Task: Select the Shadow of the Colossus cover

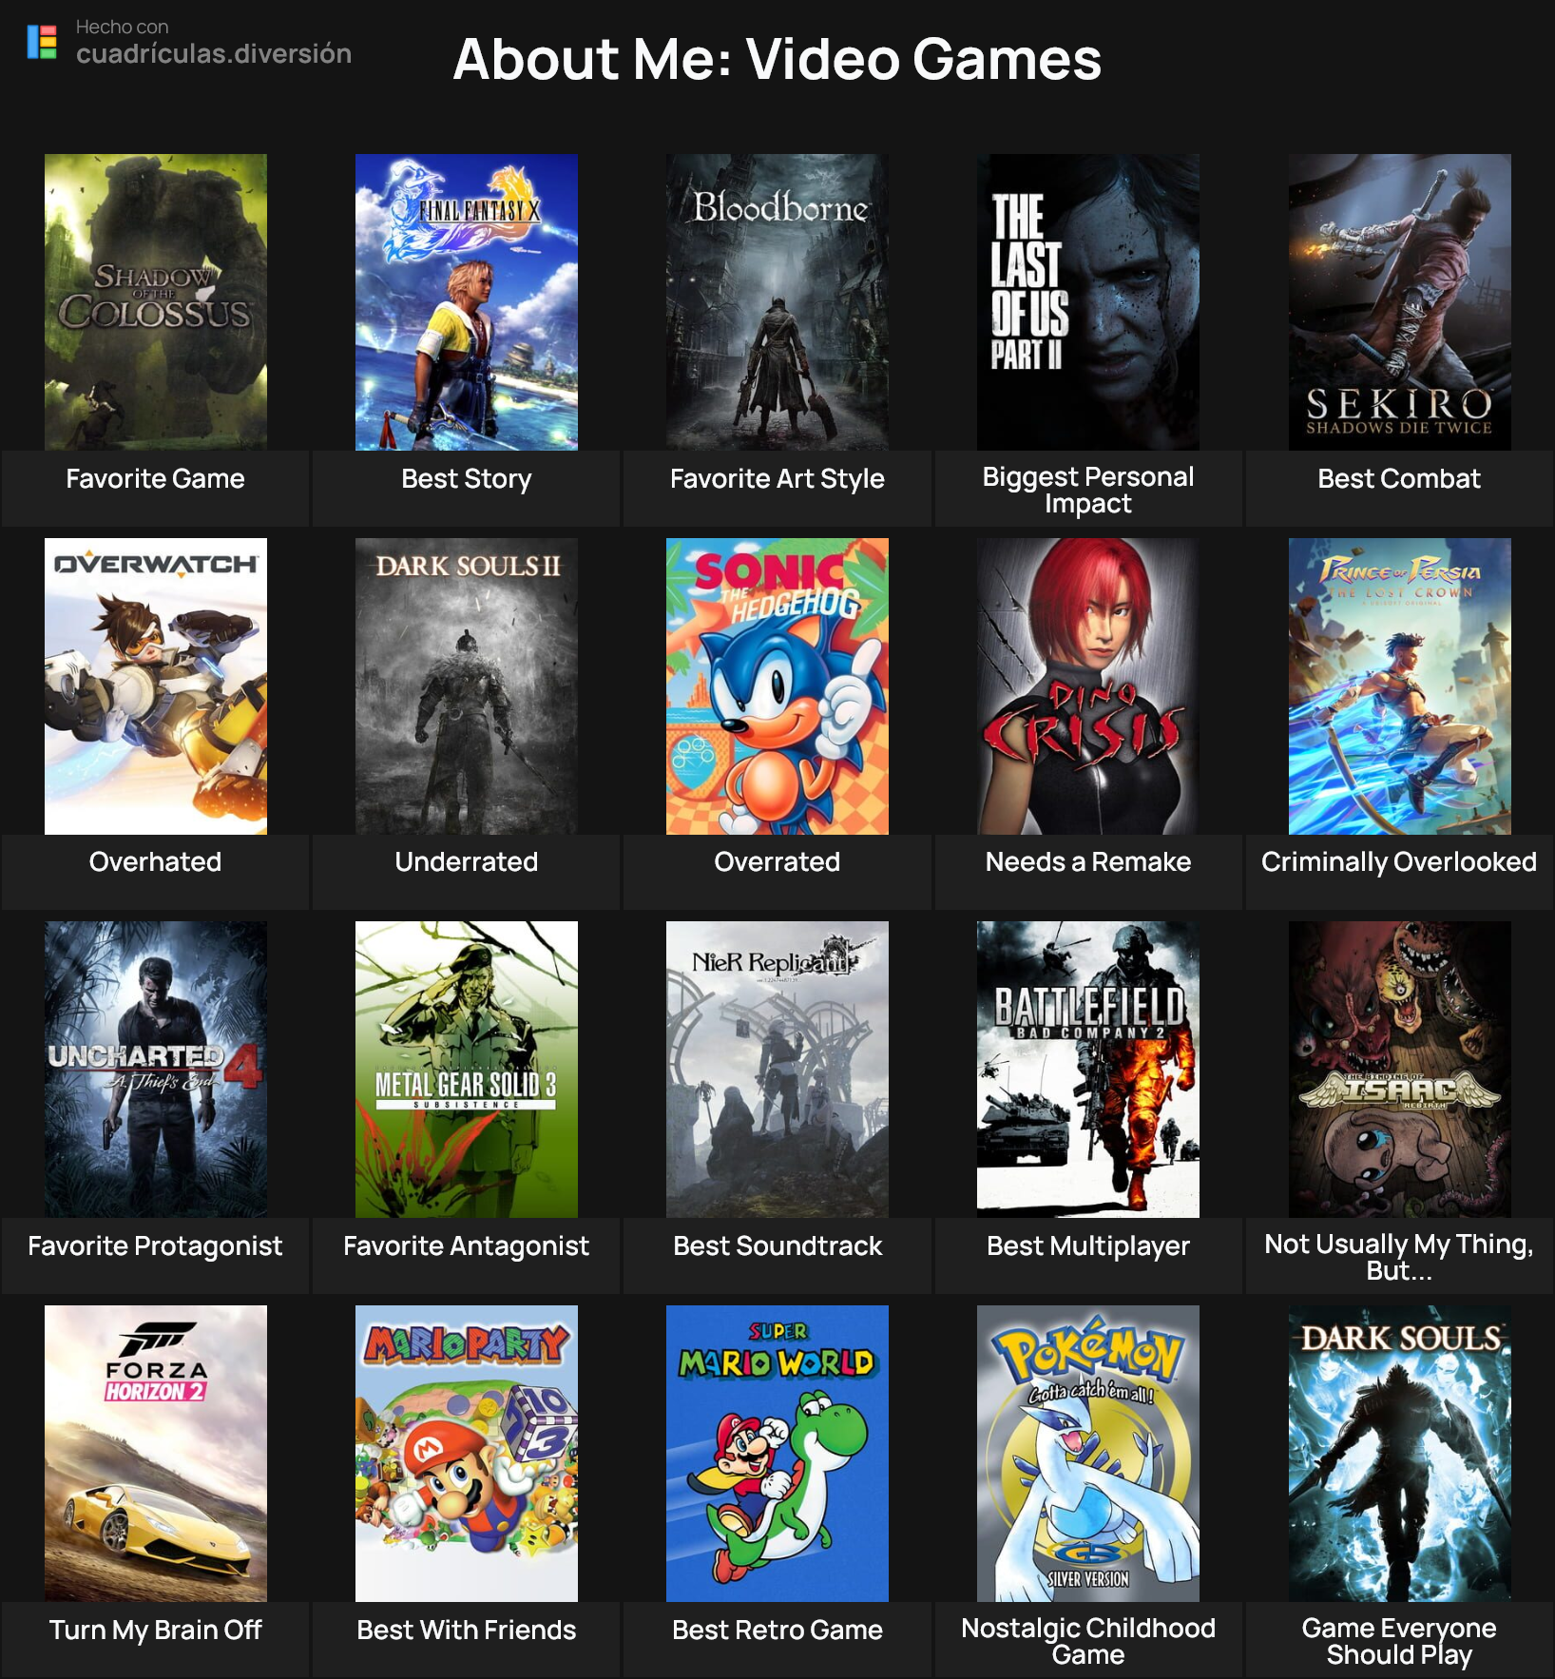Action: pos(156,302)
